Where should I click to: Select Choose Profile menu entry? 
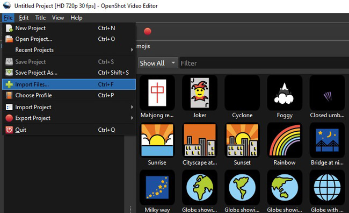tap(69, 95)
